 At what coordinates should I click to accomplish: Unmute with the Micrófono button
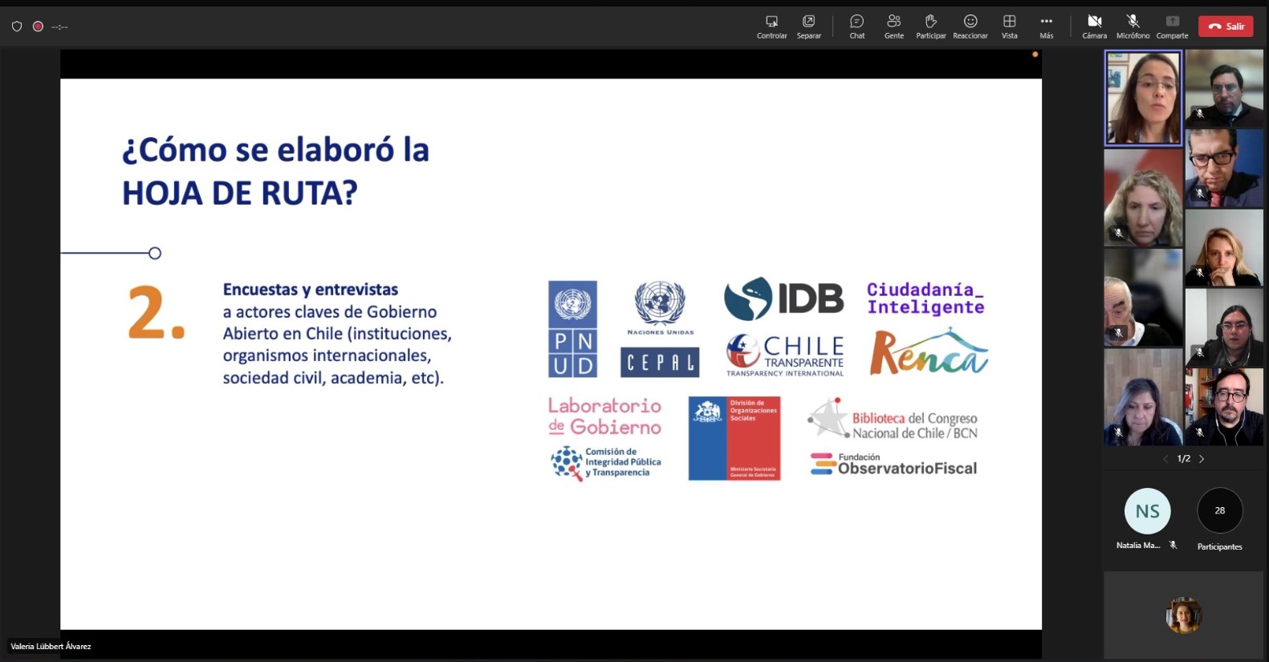point(1133,26)
